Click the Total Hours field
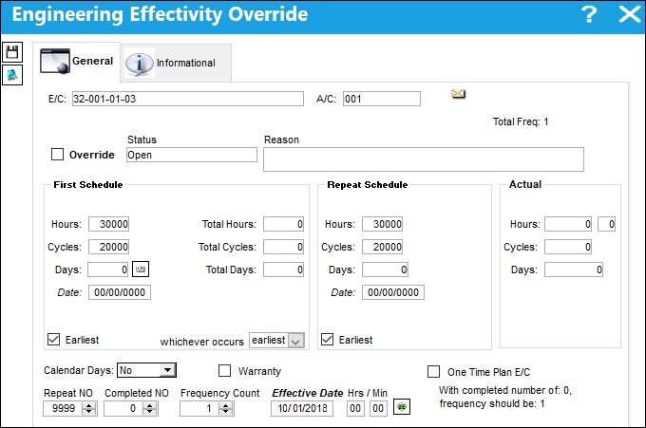Image resolution: width=646 pixels, height=428 pixels. pyautogui.click(x=284, y=224)
